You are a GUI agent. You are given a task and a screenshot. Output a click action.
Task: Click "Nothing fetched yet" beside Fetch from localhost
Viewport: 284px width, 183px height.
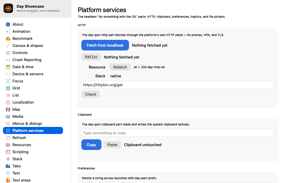coord(150,45)
